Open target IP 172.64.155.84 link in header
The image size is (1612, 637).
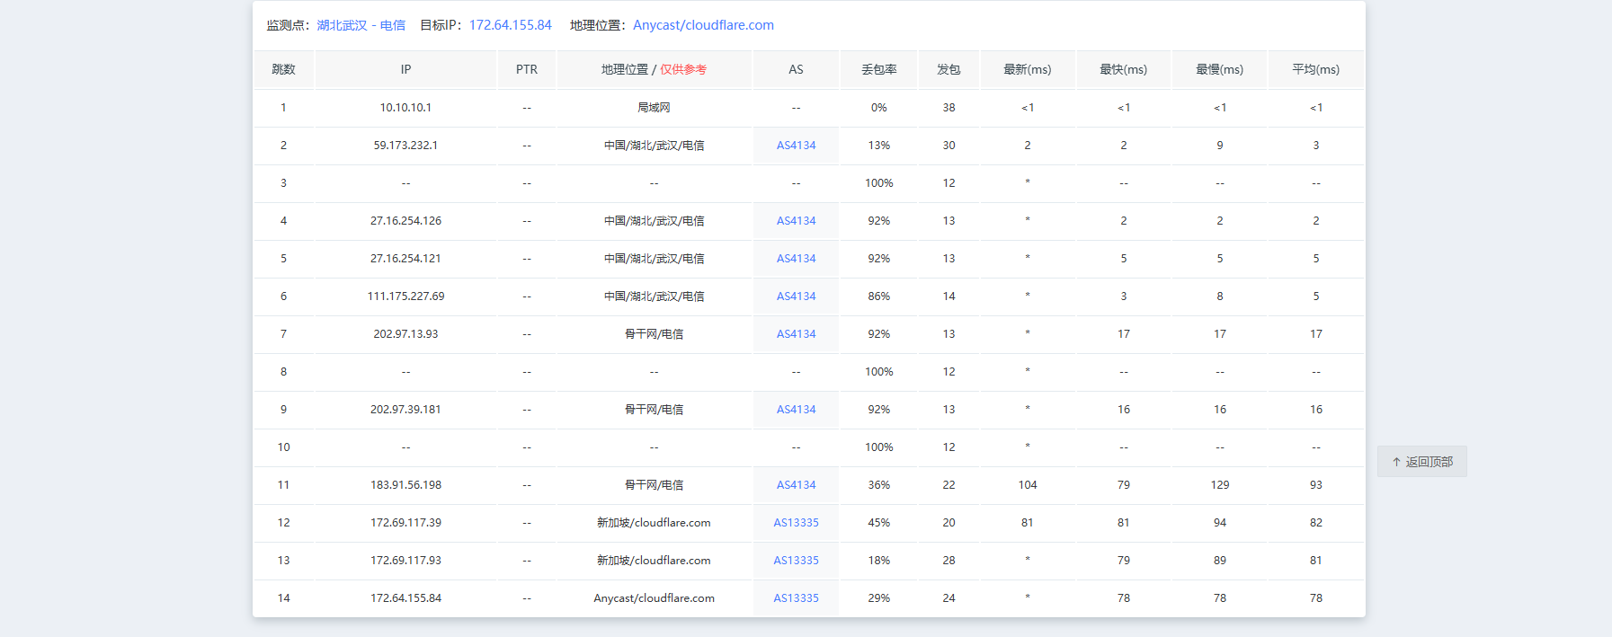[x=510, y=25]
